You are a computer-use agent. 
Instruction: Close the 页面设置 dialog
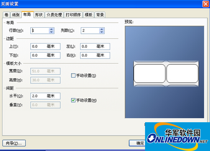pyautogui.click(x=206, y=4)
